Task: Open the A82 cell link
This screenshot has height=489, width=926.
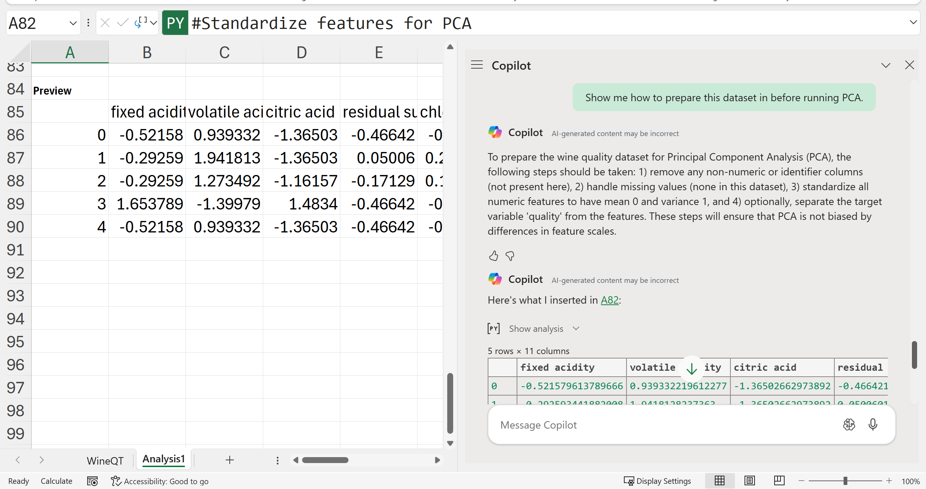Action: point(609,300)
